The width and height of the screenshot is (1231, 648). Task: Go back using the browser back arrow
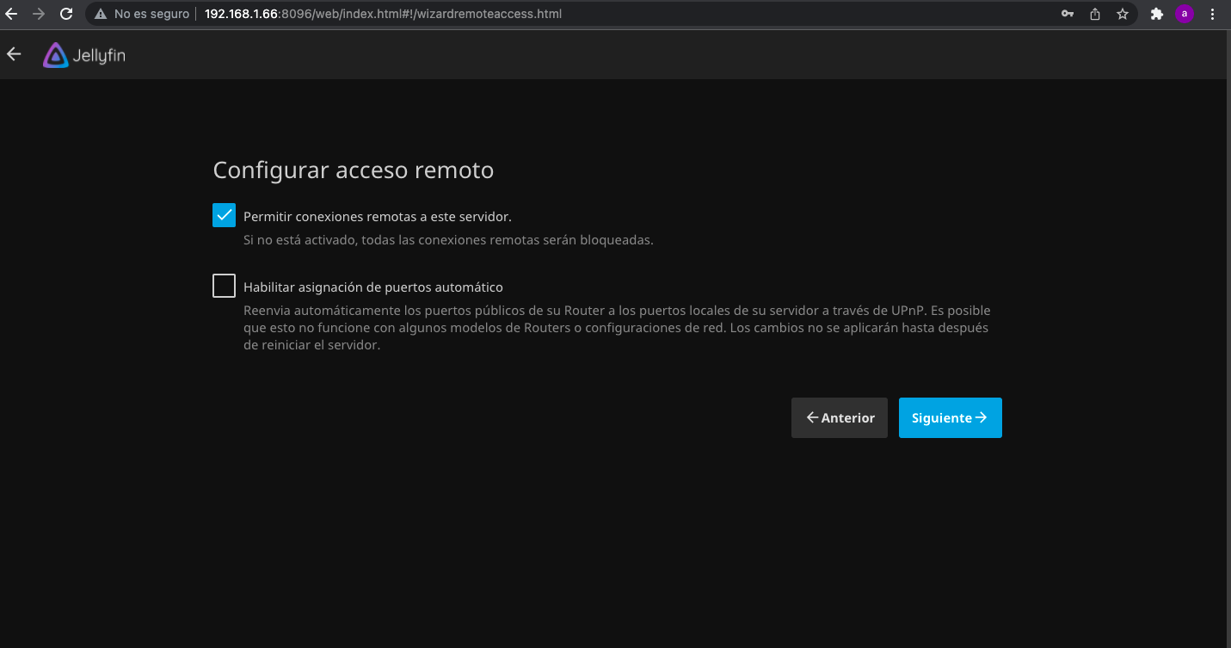point(11,14)
